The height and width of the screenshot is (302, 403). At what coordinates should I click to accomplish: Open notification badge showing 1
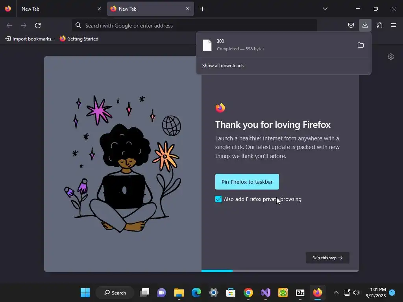click(392, 293)
